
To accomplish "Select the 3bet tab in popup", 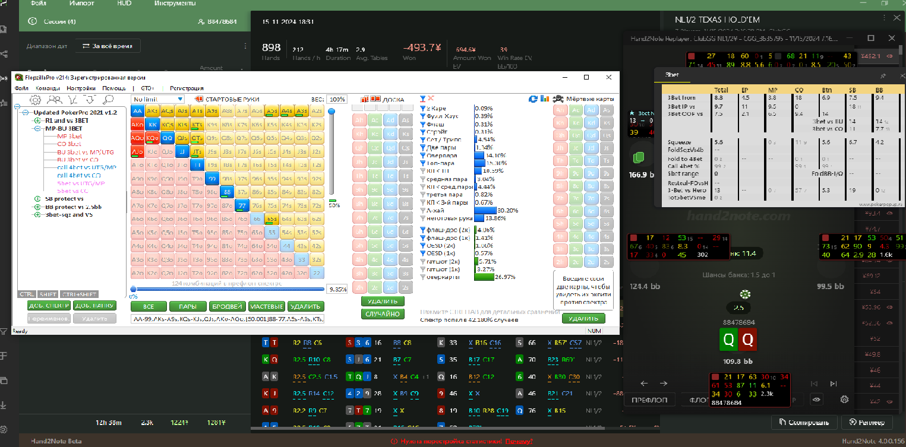I will tap(673, 75).
